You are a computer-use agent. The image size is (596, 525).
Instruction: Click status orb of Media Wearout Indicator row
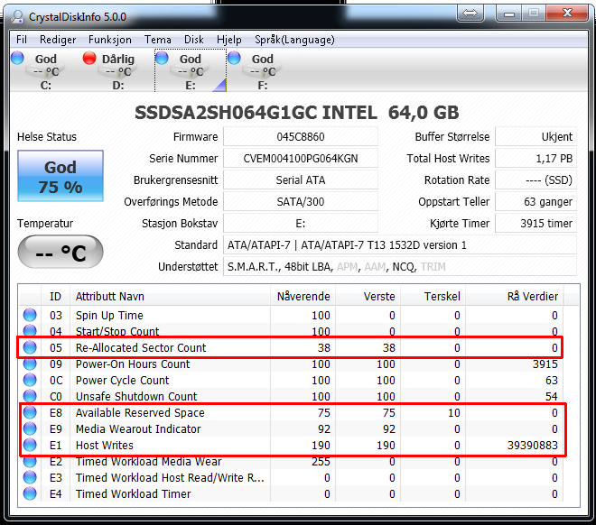coord(30,428)
